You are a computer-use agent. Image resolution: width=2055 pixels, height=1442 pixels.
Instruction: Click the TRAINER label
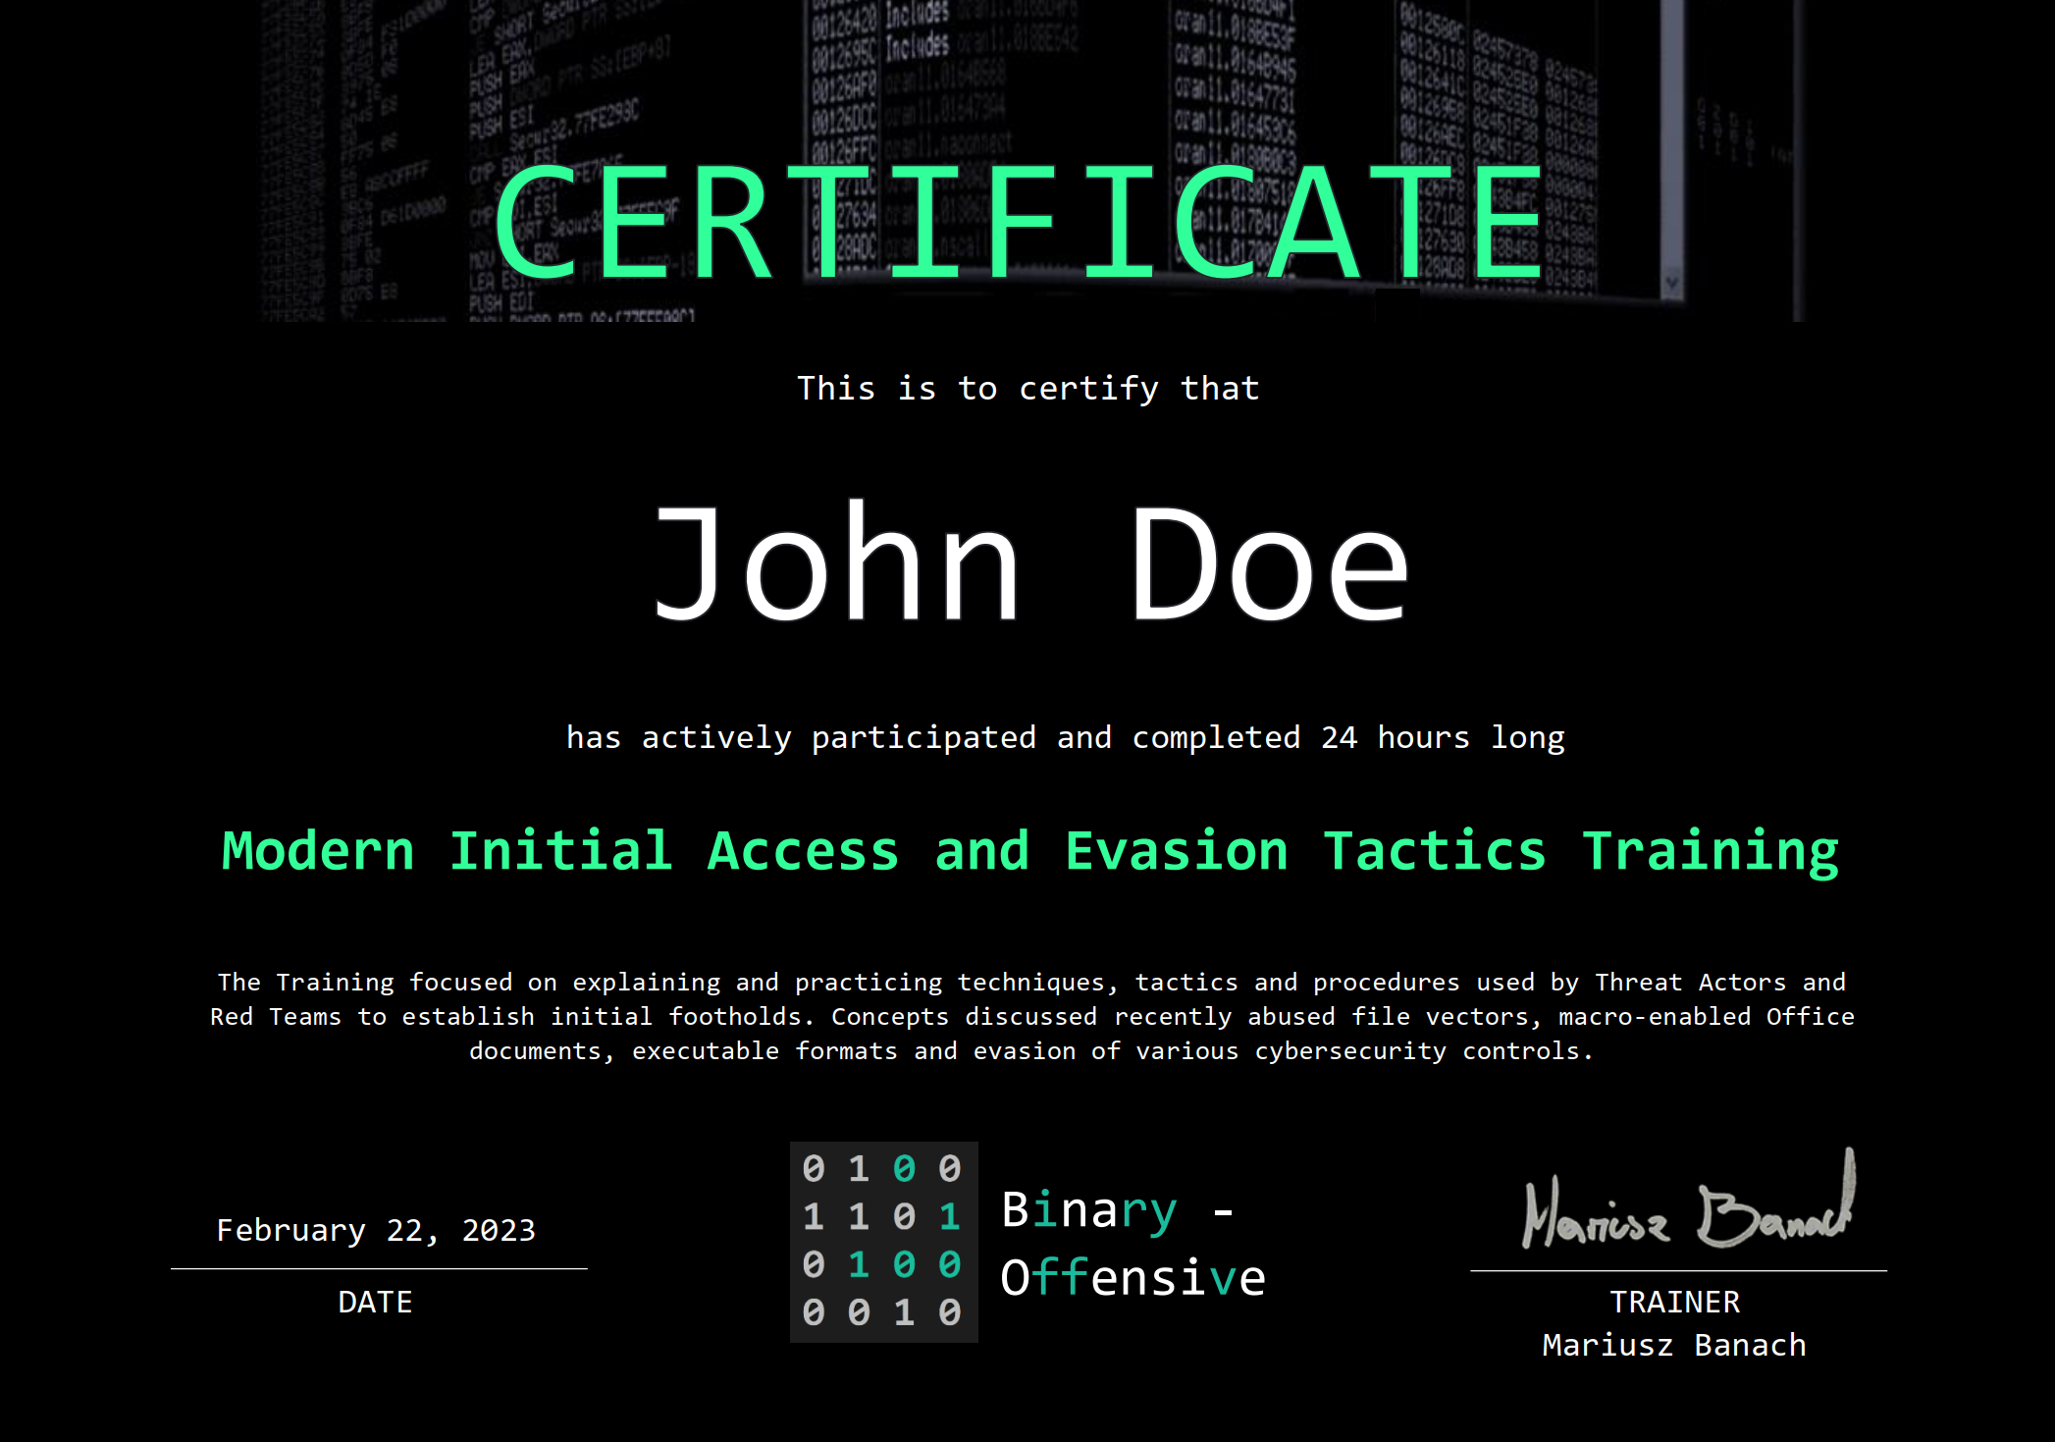1674,1302
